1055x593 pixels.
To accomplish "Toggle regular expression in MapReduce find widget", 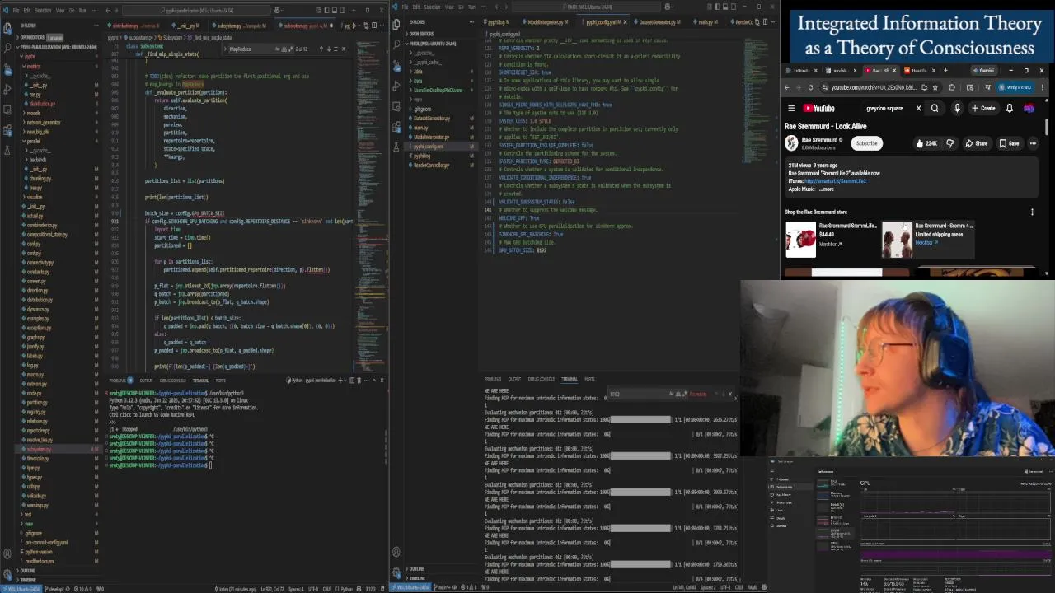I will tap(290, 49).
